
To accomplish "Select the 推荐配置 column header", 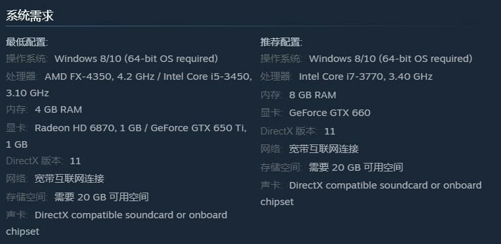I will tap(281, 42).
